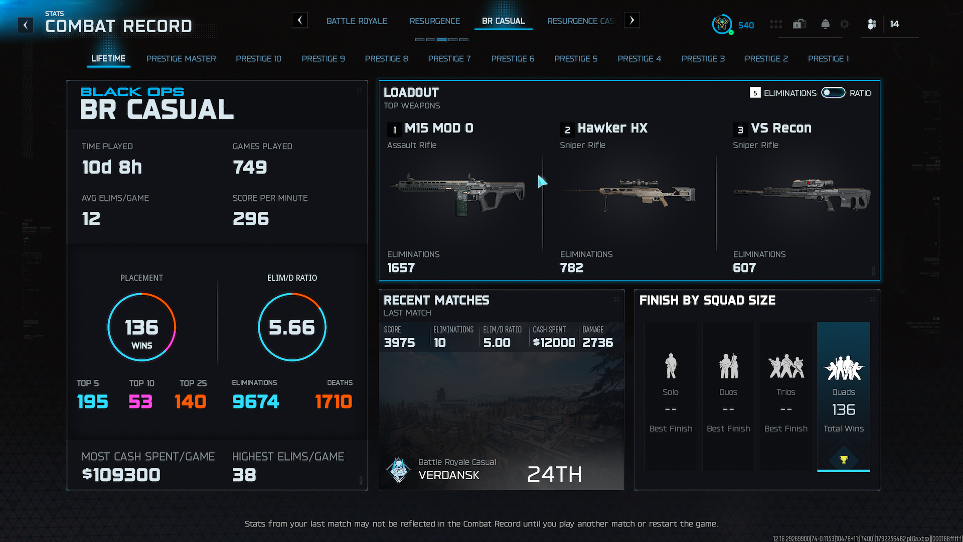Image resolution: width=963 pixels, height=542 pixels.
Task: Click the Elim/D Ratio 5.66 ring
Action: click(292, 327)
